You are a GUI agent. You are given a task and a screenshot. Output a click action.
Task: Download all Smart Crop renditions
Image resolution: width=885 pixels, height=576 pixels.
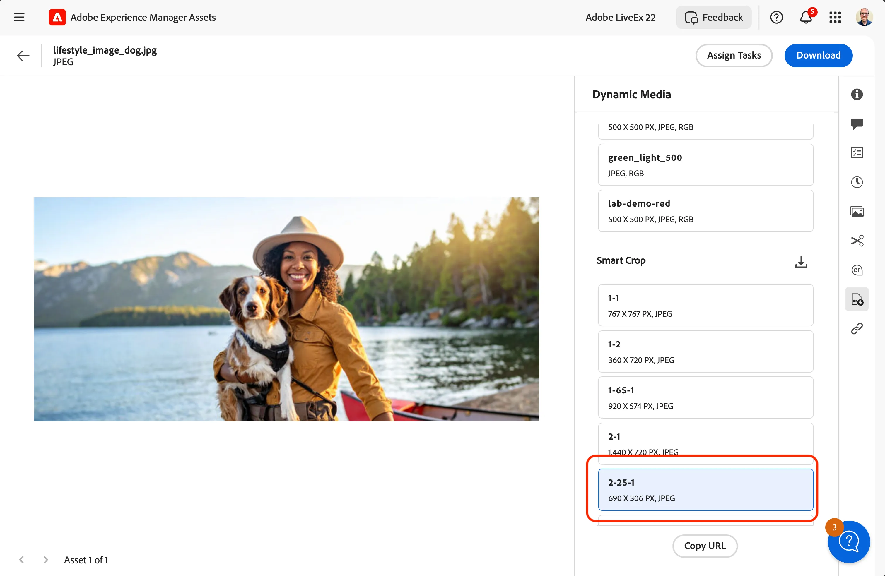(x=801, y=262)
